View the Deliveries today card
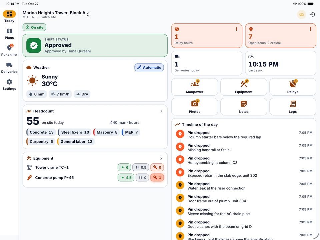The image size is (320, 240). click(207, 63)
